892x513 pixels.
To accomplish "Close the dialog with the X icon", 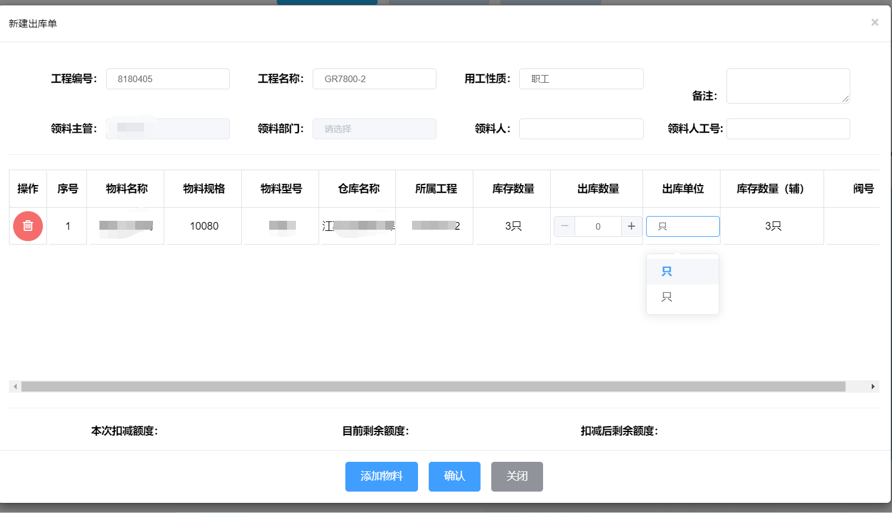I will [x=875, y=23].
